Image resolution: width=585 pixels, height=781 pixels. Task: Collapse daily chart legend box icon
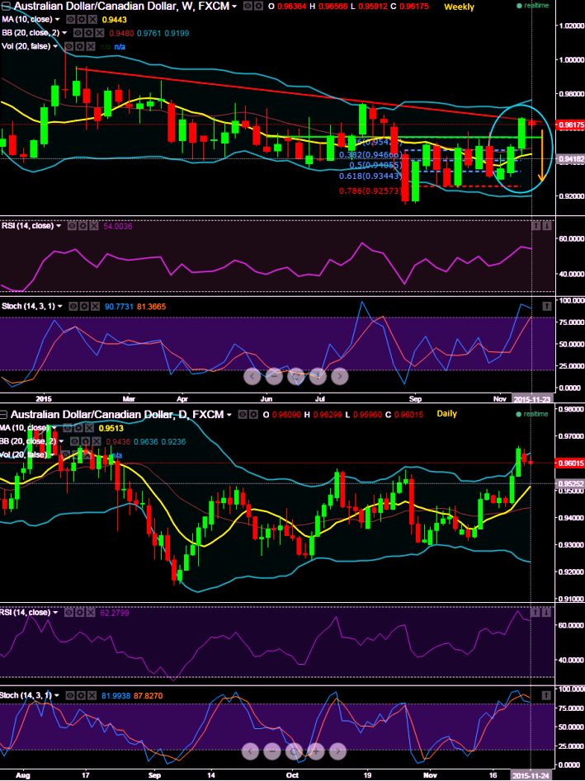3,414
